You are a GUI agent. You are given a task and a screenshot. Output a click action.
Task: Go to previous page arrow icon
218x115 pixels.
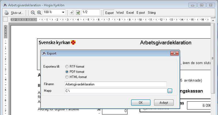pyautogui.click(x=72, y=13)
